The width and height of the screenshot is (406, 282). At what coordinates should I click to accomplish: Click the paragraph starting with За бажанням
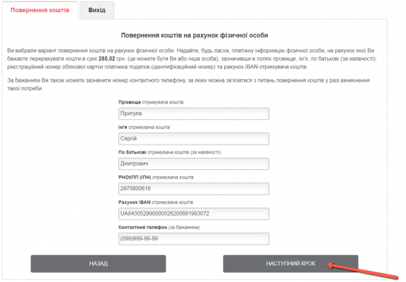click(x=188, y=85)
